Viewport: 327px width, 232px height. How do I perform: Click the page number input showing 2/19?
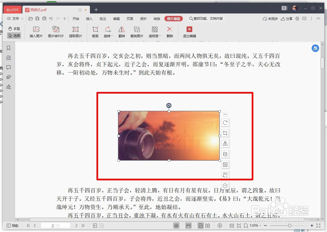pyautogui.click(x=55, y=226)
